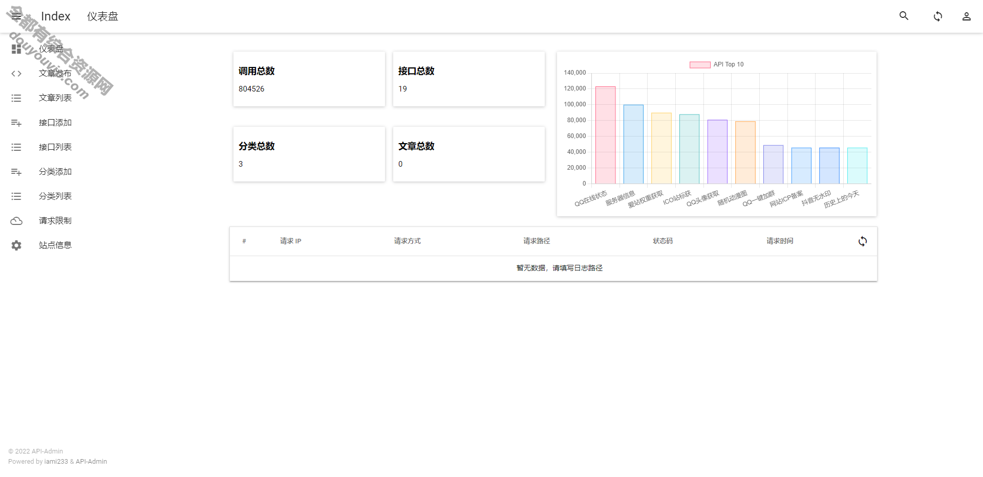Click the lavender QQ一键加群 bar
Image resolution: width=983 pixels, height=477 pixels.
click(x=774, y=165)
